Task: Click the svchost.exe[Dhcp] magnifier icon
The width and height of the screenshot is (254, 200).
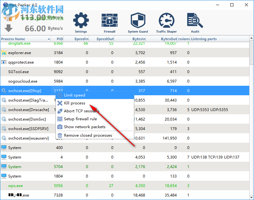Action: click(x=4, y=91)
